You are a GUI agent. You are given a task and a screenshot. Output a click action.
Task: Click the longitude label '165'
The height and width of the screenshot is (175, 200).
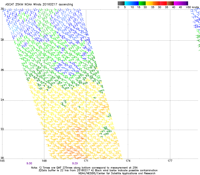pyautogui.click(x=2, y=161)
